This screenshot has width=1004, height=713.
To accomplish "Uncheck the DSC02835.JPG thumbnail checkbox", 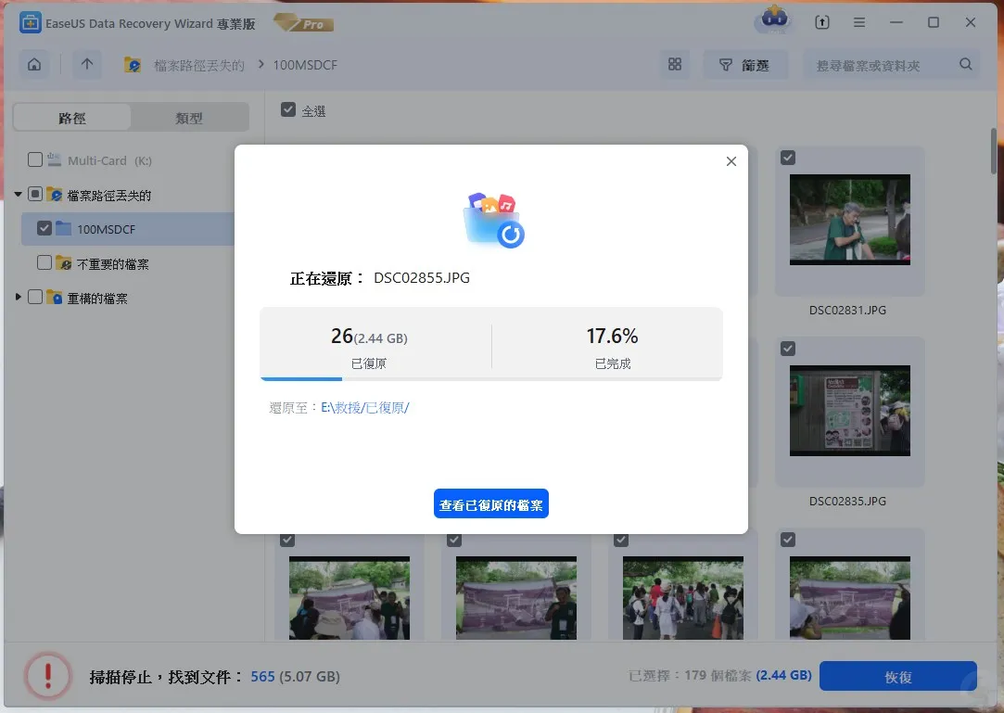I will [x=788, y=349].
